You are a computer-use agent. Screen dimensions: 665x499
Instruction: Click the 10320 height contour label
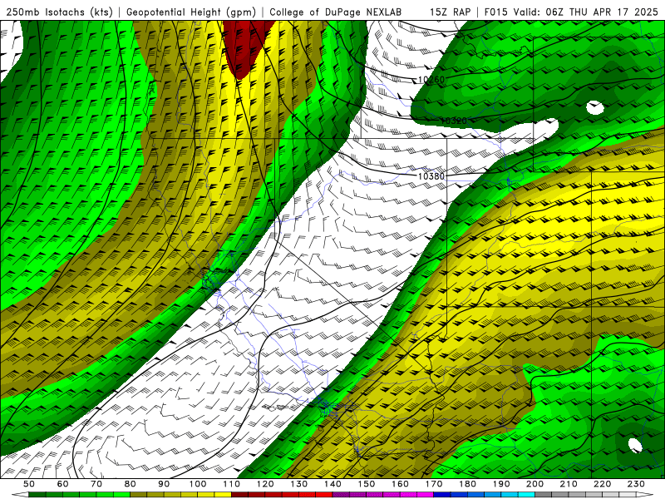coord(453,121)
